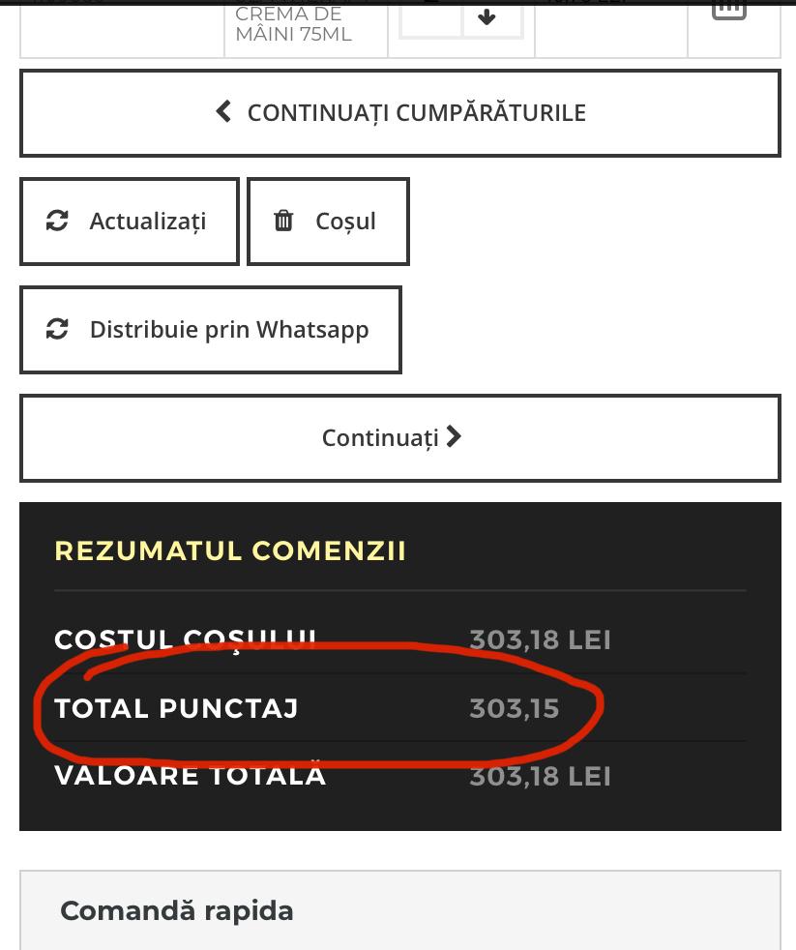This screenshot has width=796, height=950.
Task: Click the REZUMATUL COMENZII heading
Action: 230,550
